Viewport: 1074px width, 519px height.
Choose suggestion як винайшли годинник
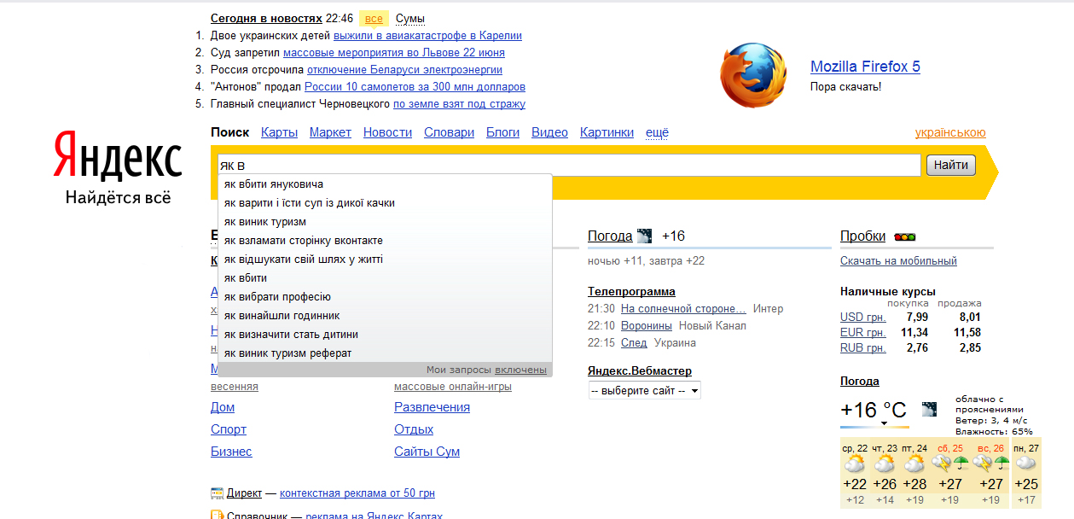(385, 316)
